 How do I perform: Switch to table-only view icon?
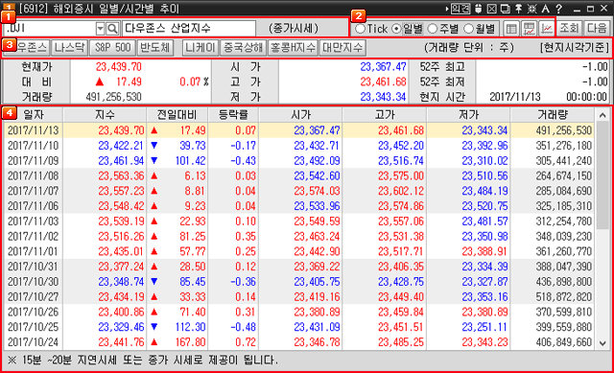coord(511,29)
